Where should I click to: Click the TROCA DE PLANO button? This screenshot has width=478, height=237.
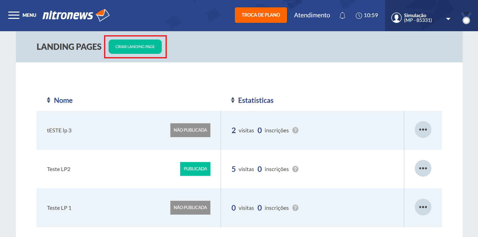click(261, 15)
